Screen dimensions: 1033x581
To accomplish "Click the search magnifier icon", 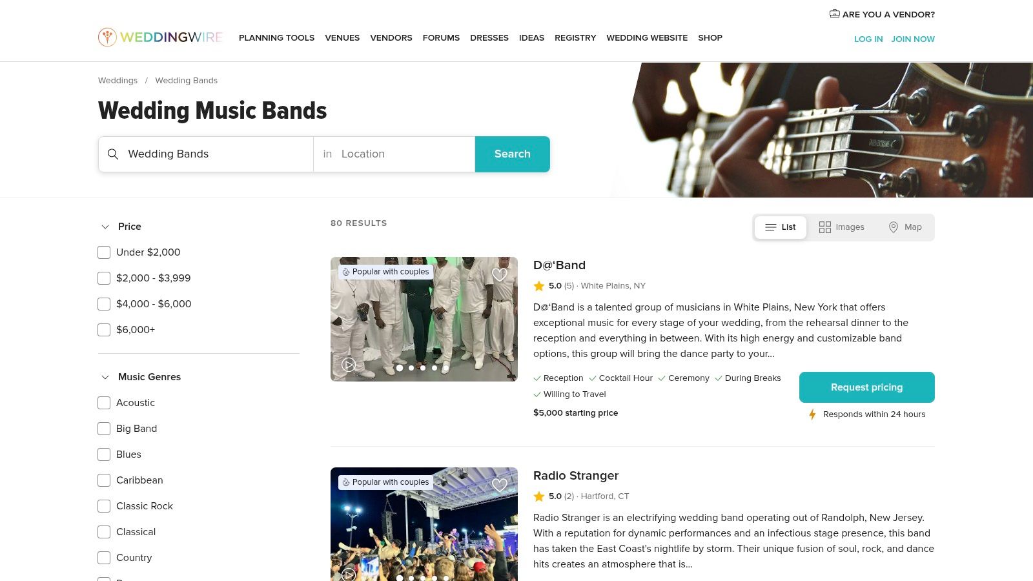I will [x=113, y=154].
